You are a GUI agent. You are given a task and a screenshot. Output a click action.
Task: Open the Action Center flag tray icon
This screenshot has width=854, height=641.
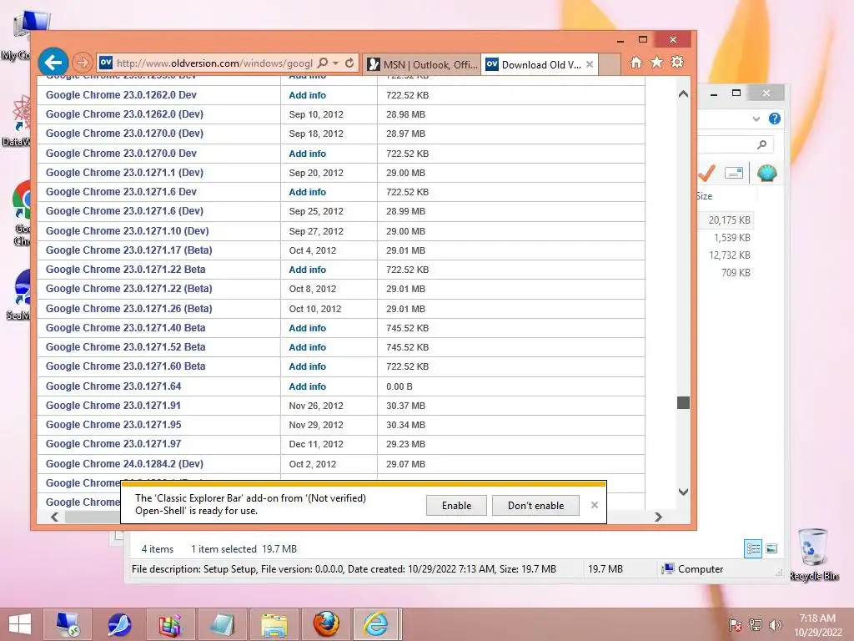(x=735, y=624)
